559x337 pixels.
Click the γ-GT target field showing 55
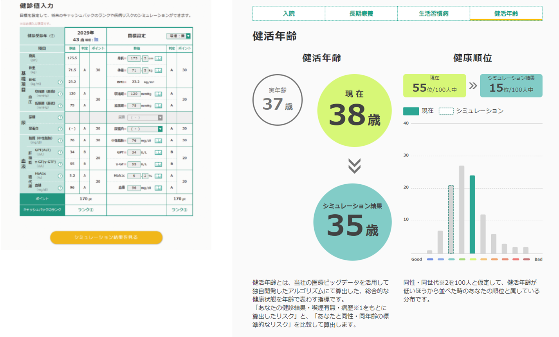(x=134, y=164)
